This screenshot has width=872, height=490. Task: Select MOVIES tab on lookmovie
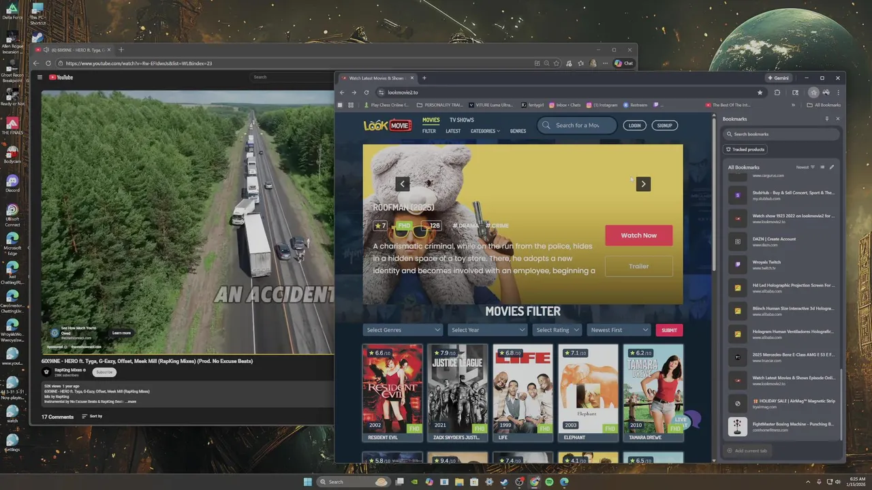pos(431,120)
